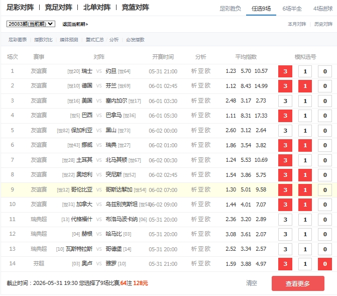This screenshot has width=337, height=296.
Task: Deselect 3 for 巴西 vs 巴拿马
Action: [x=285, y=116]
